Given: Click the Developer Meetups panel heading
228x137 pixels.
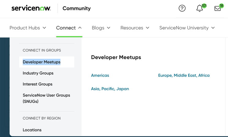Looking at the screenshot, I should 116,57.
